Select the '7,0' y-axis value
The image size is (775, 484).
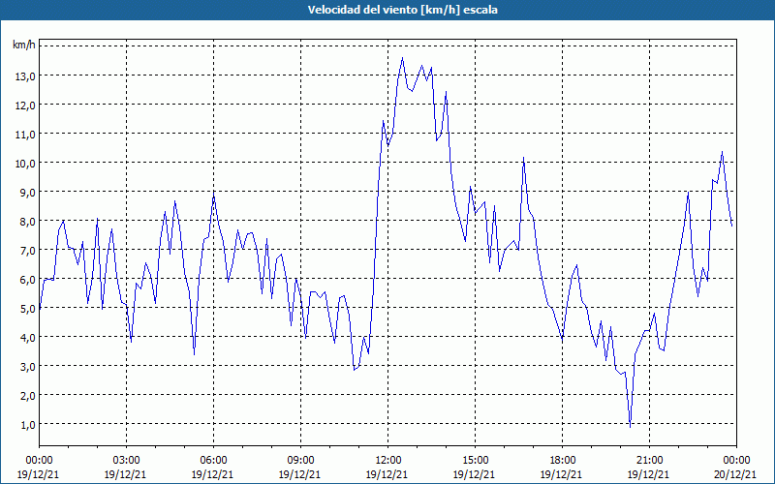click(x=28, y=251)
